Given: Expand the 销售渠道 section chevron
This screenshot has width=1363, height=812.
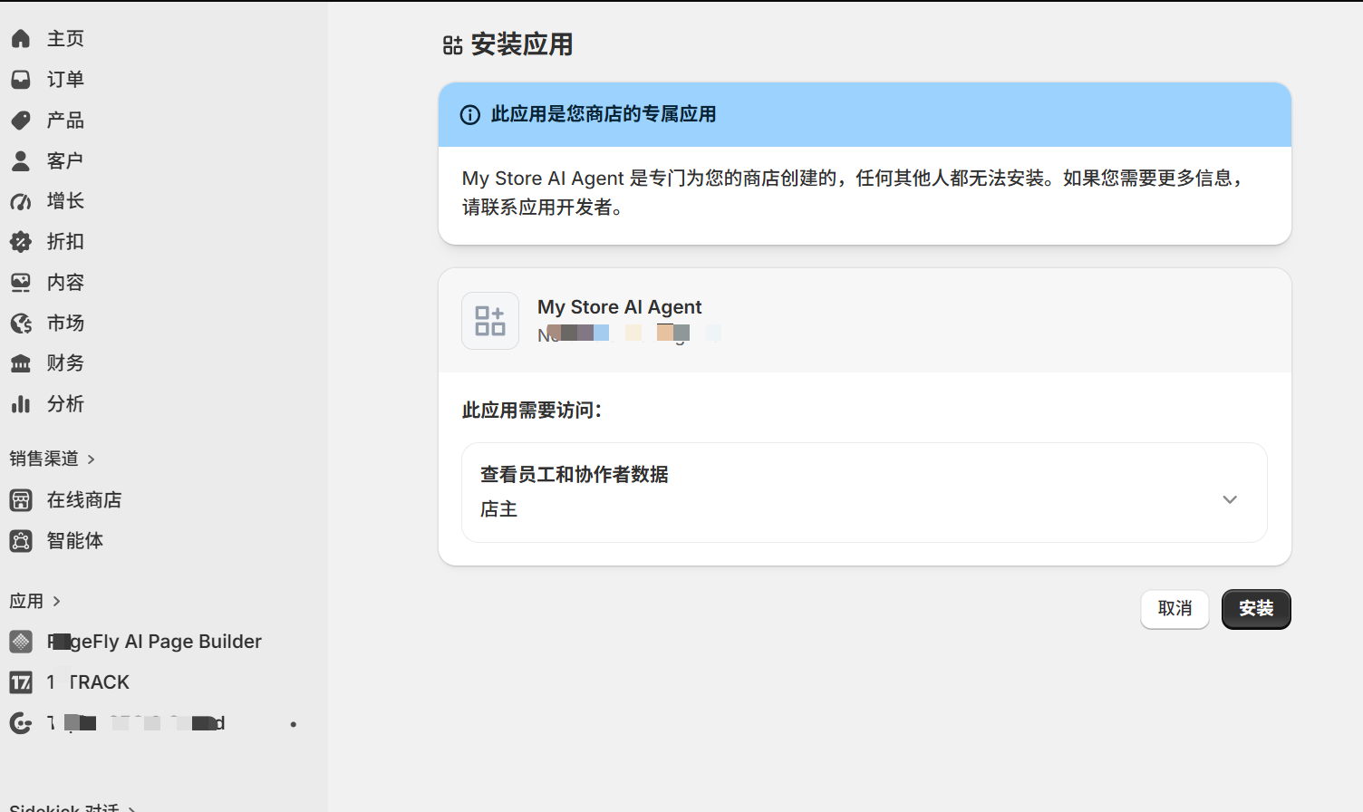Looking at the screenshot, I should coord(91,459).
